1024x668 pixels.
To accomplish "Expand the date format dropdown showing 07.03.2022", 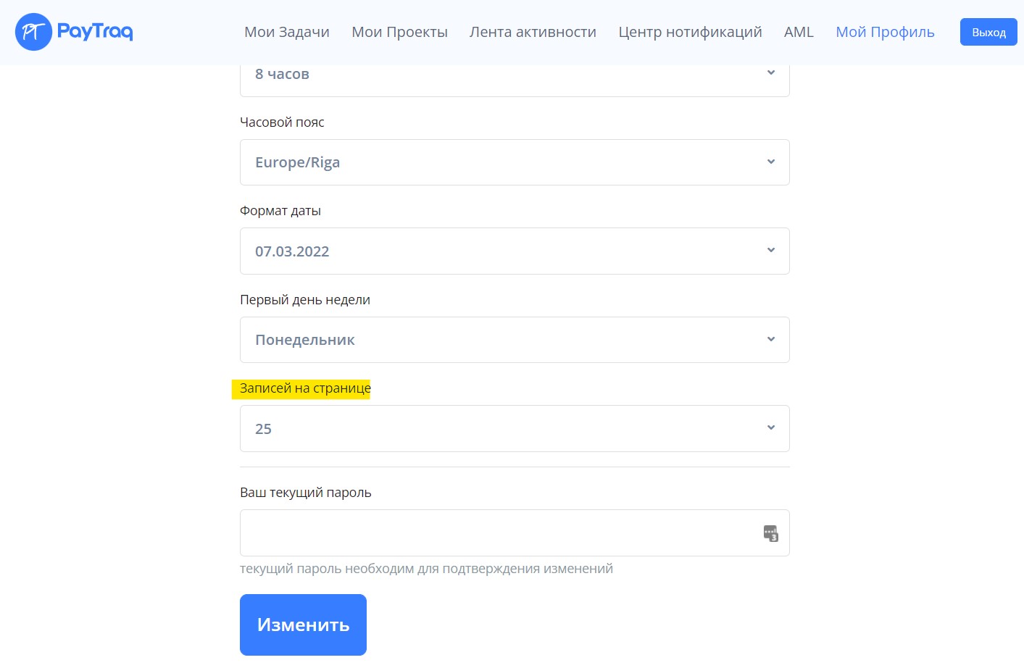I will 515,251.
